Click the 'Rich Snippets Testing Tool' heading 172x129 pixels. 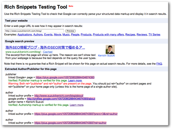[36, 7]
